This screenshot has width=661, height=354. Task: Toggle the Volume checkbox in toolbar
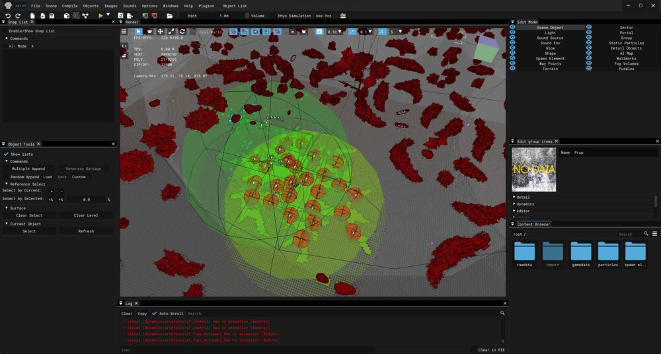(247, 16)
